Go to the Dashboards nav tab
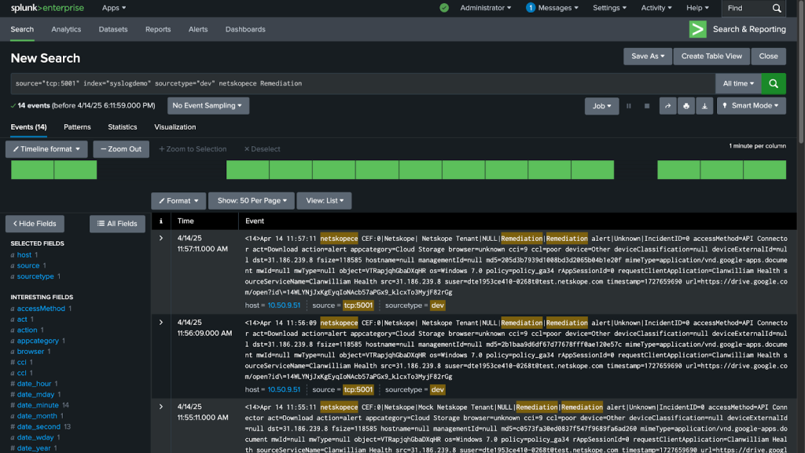Screen dimensions: 805x453 point(245,29)
